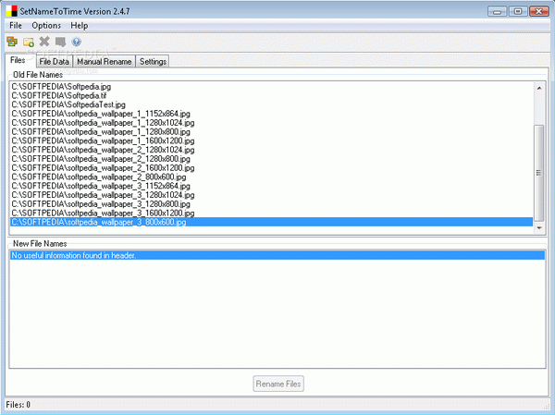
Task: Select the 'No useful information found' entry
Action: [x=277, y=255]
